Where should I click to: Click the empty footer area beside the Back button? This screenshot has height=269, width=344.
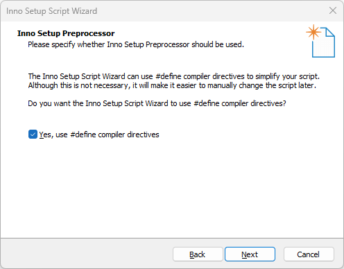click(x=85, y=254)
